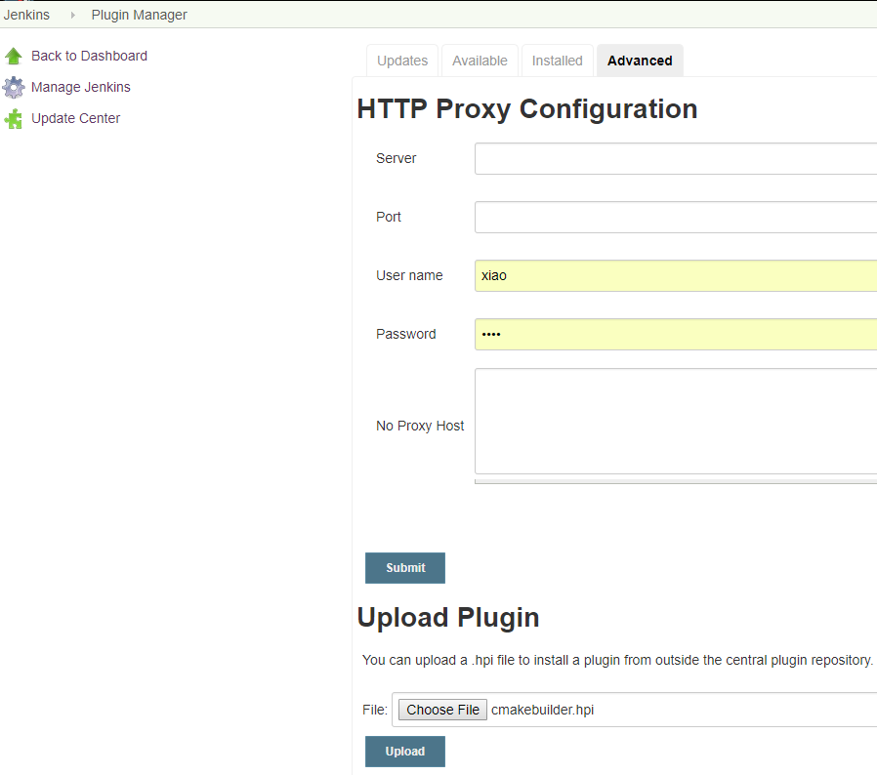Switch to the Available tab
Image resolution: width=877 pixels, height=775 pixels.
pyautogui.click(x=480, y=61)
